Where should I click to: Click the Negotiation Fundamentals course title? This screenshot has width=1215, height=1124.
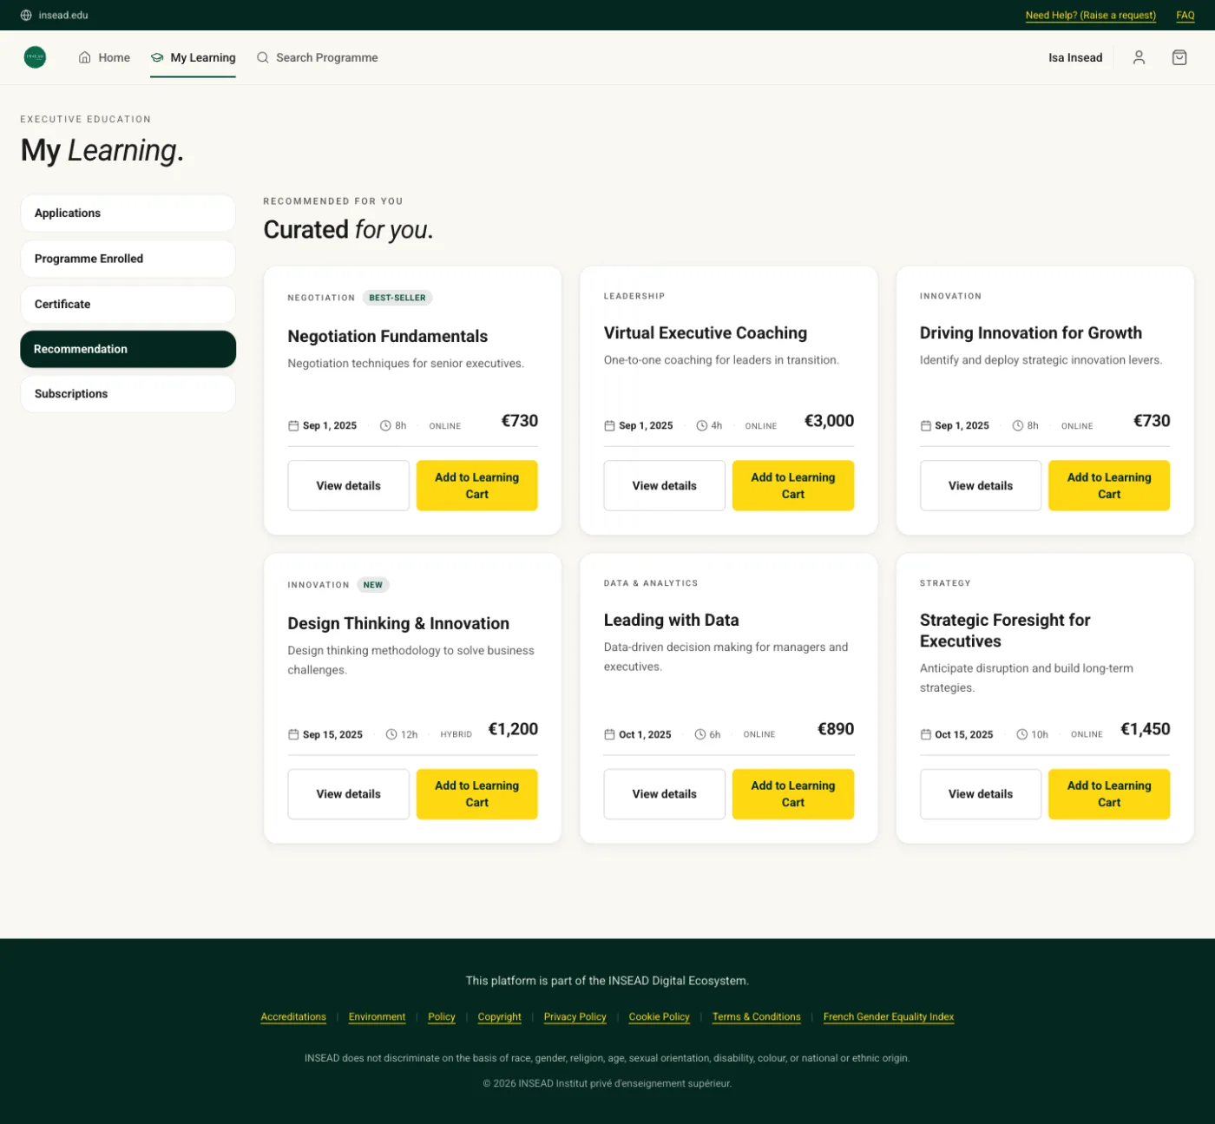[388, 336]
